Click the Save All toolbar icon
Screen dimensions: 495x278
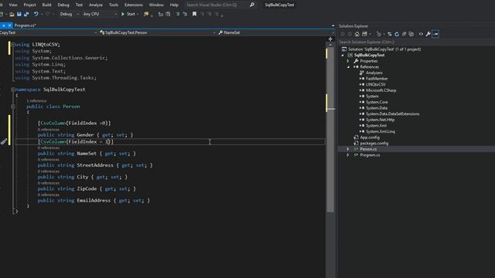pyautogui.click(x=26, y=14)
